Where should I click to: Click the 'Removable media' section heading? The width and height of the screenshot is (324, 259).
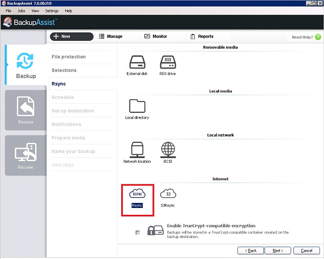[220, 48]
